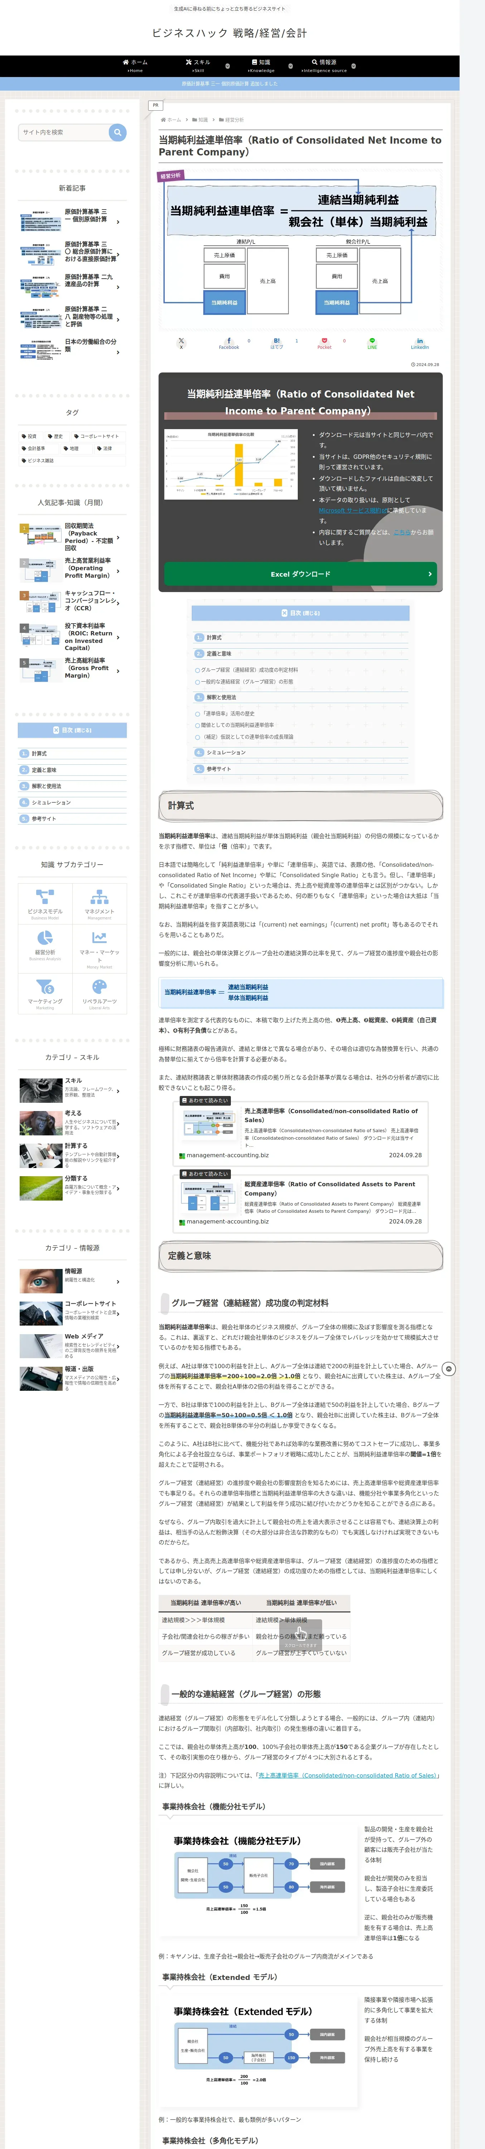Image resolution: width=485 pixels, height=2149 pixels.
Task: Share the article on Facebook
Action: [x=229, y=343]
